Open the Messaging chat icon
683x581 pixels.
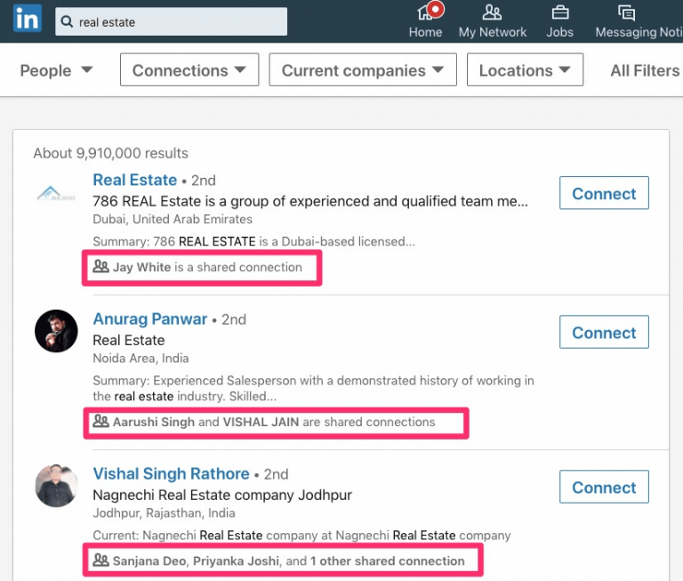pos(626,12)
